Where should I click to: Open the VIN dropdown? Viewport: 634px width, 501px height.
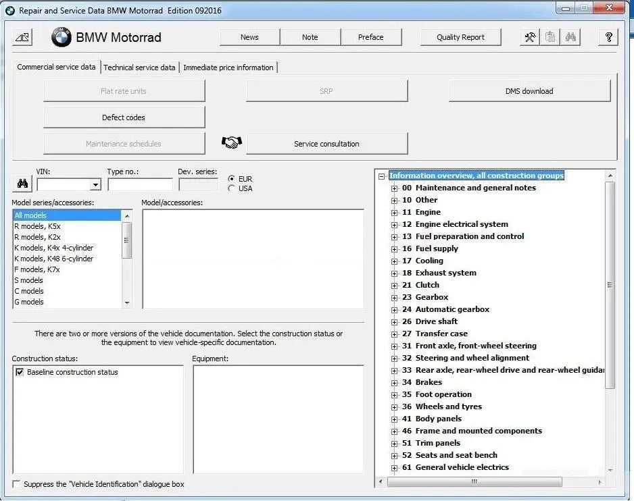(x=95, y=184)
